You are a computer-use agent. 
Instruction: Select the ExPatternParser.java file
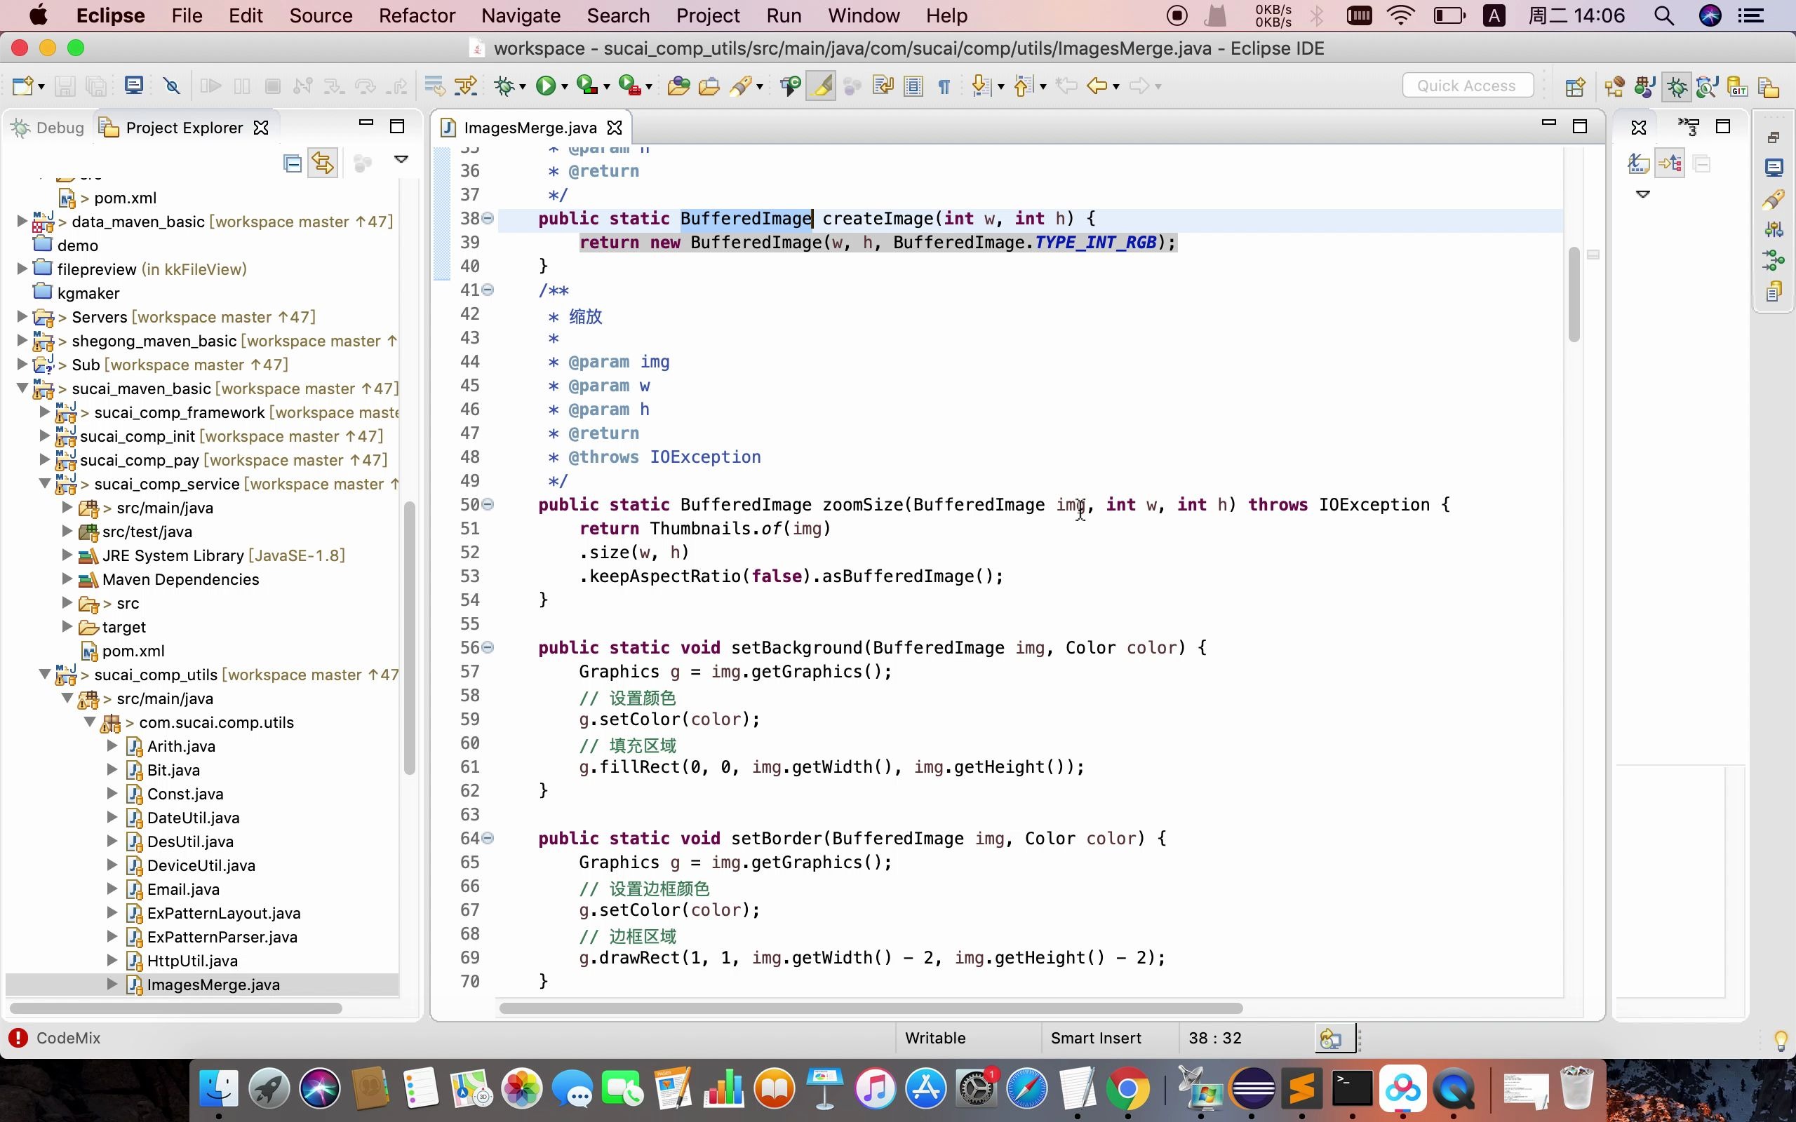[x=222, y=936]
